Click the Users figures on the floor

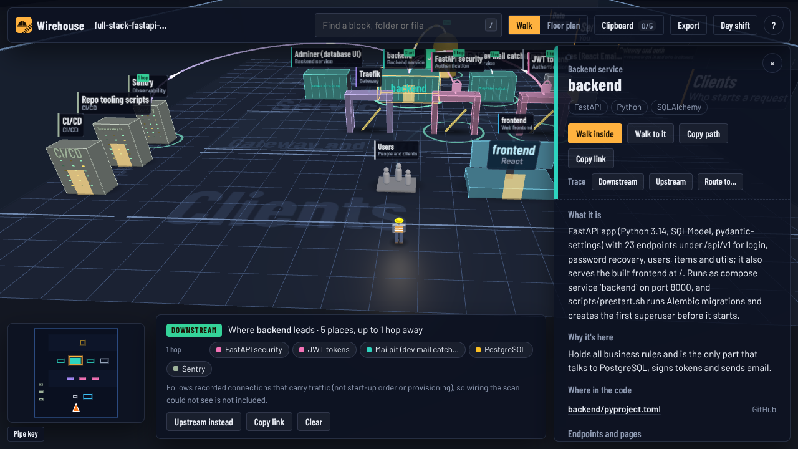click(x=397, y=177)
